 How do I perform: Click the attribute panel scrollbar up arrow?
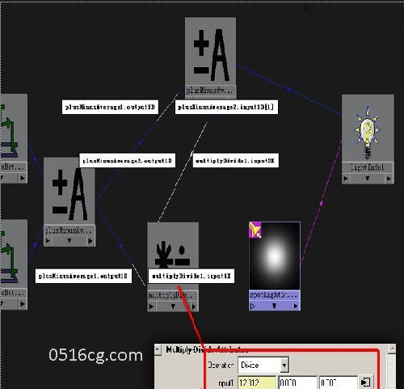pyautogui.click(x=393, y=349)
